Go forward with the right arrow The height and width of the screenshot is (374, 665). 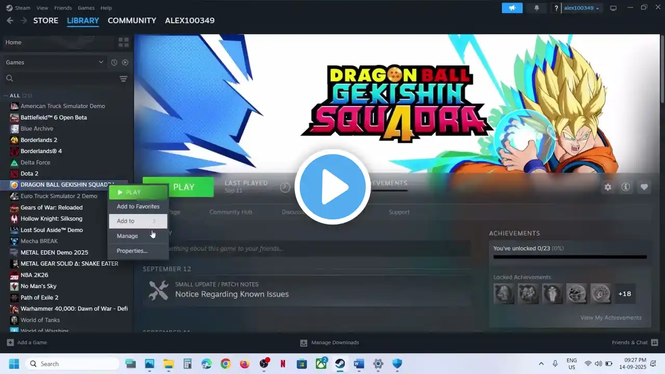pyautogui.click(x=24, y=21)
